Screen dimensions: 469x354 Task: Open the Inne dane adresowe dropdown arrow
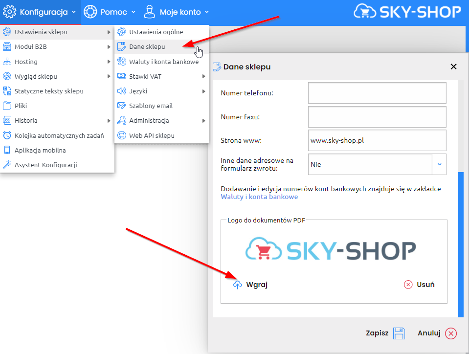[x=439, y=164]
